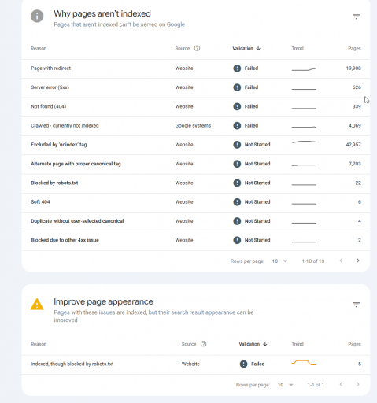The width and height of the screenshot is (377, 403).
Task: Click Source help icon in appearance table
Action: coord(204,344)
